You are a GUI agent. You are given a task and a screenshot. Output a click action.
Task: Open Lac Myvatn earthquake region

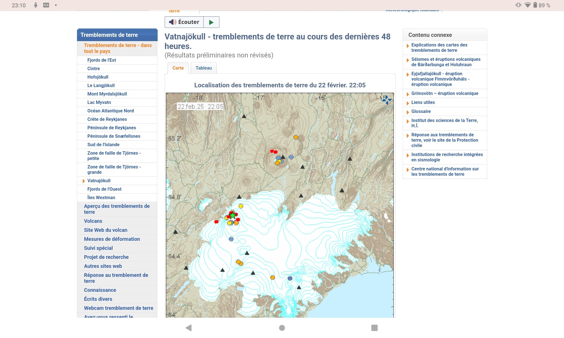coord(99,102)
